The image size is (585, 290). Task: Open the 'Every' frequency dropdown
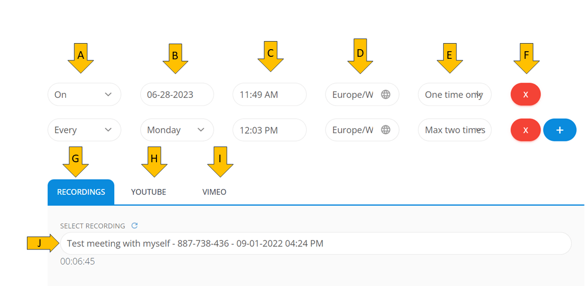click(x=84, y=130)
